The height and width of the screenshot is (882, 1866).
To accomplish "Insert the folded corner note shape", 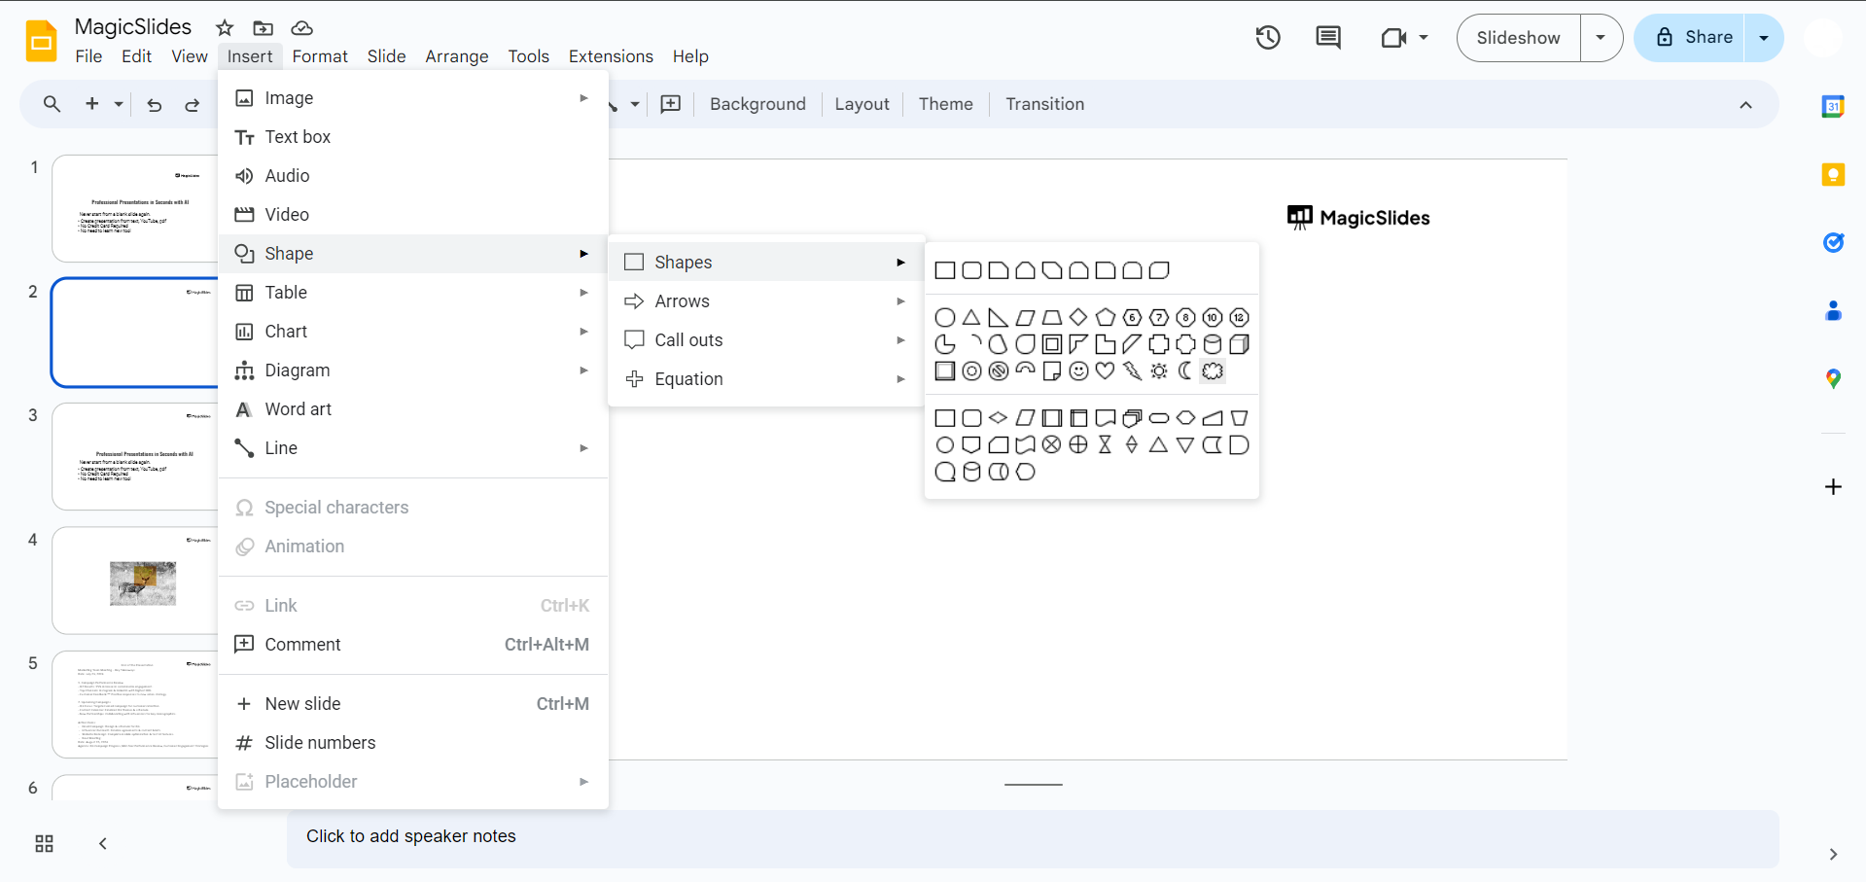I will (x=1051, y=371).
